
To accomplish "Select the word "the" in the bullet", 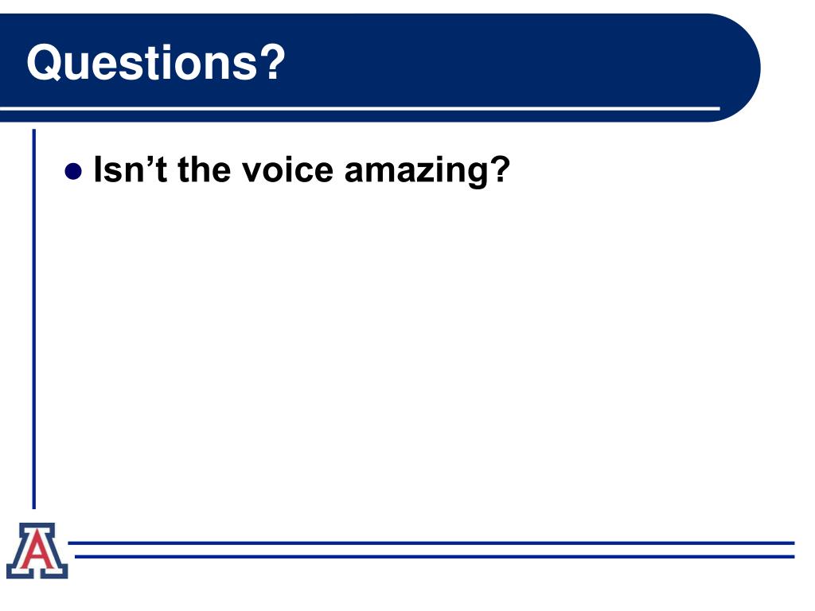I will (x=205, y=169).
